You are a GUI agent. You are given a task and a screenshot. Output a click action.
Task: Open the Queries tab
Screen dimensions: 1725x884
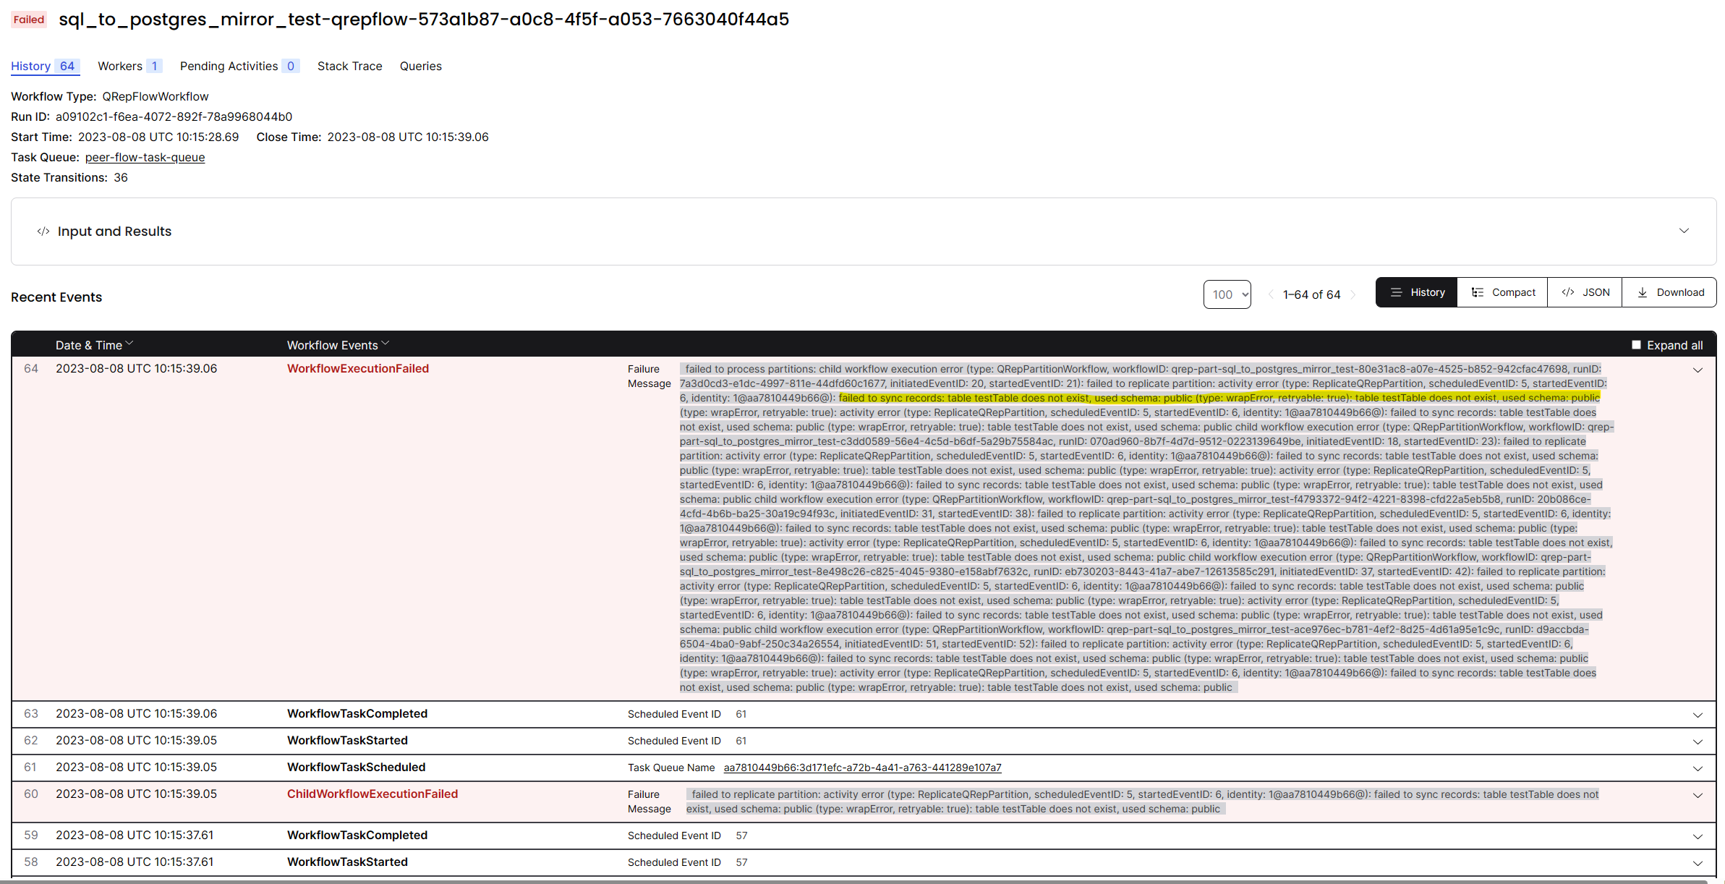pos(421,66)
